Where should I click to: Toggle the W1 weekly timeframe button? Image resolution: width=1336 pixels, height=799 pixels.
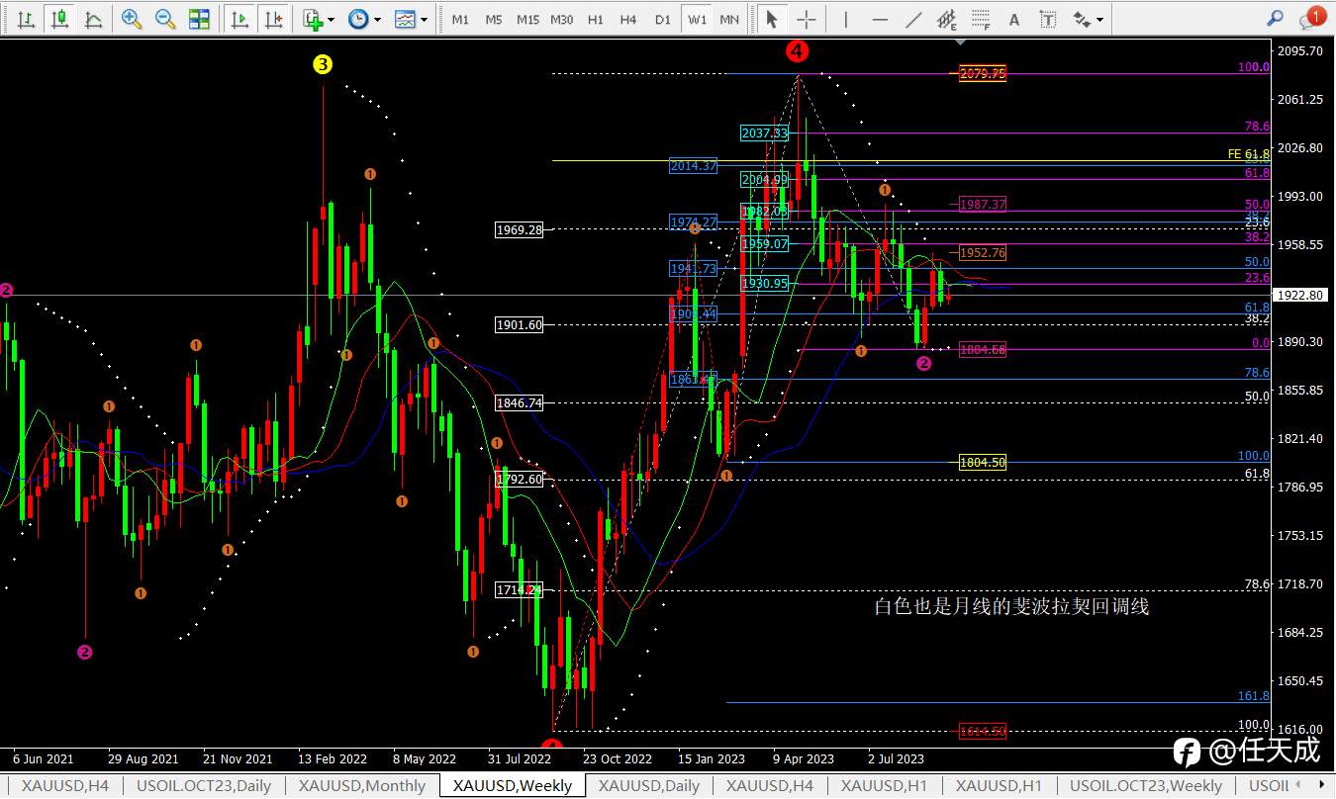click(697, 19)
